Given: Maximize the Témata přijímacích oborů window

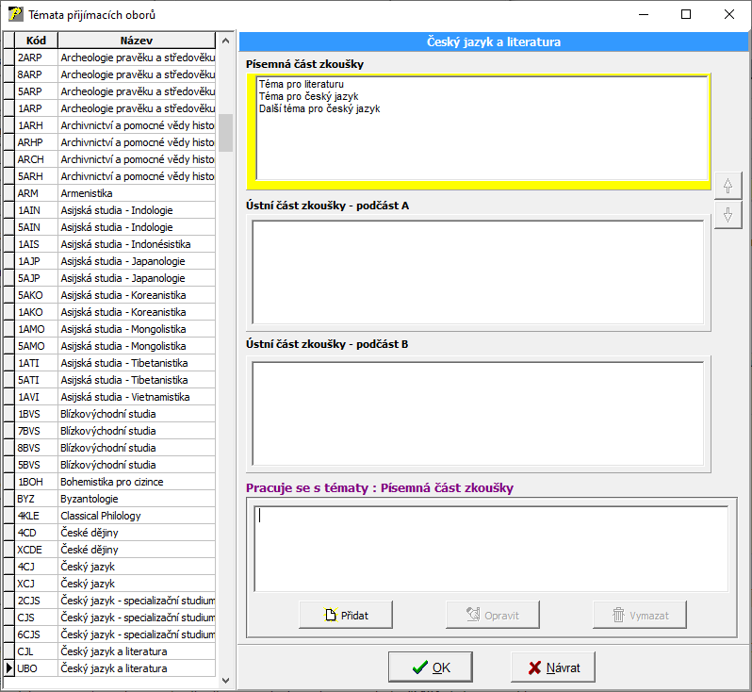Looking at the screenshot, I should pos(685,14).
